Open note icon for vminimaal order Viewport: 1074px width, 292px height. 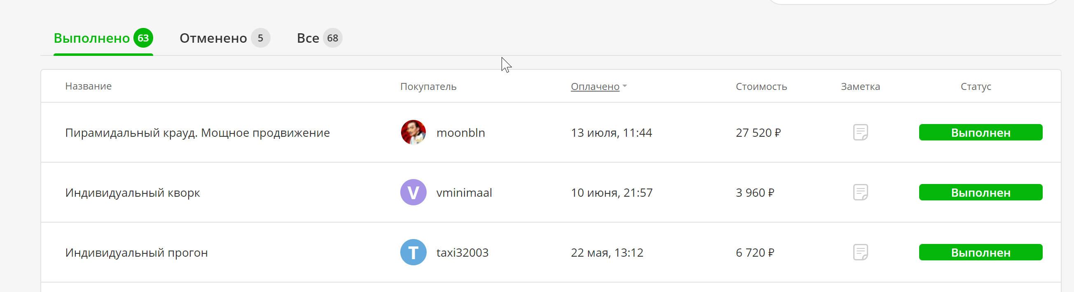[860, 192]
